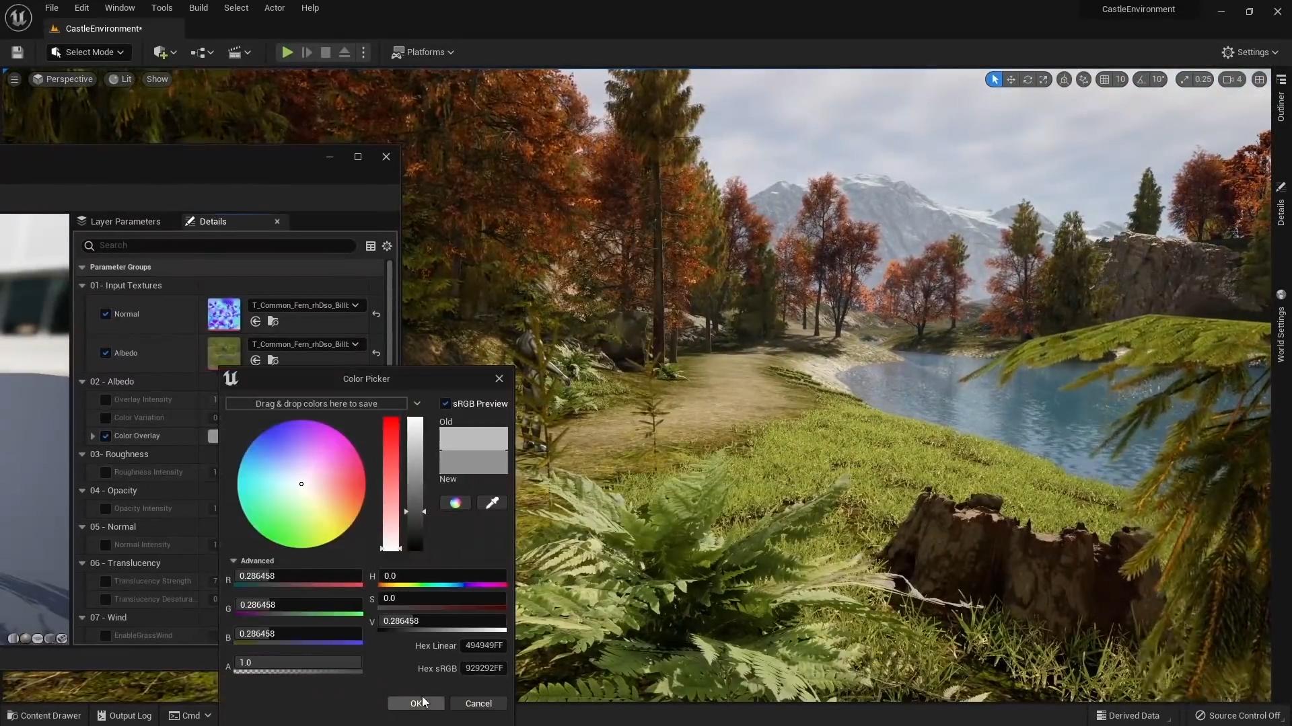Activate the eyedropper color sampler
Viewport: 1292px width, 726px height.
(492, 503)
